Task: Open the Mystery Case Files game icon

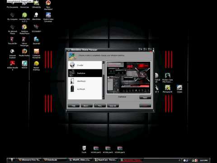Action: point(167,78)
